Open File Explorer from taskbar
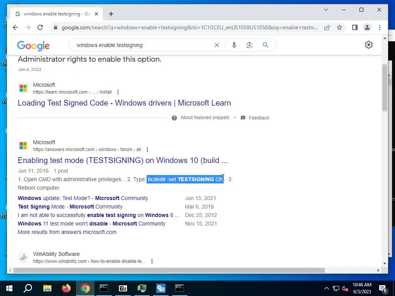 coord(47,288)
